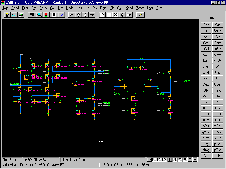The width and height of the screenshot is (226, 169).
Task: Click the yellow pencil draw icon
Action: tap(140, 15)
